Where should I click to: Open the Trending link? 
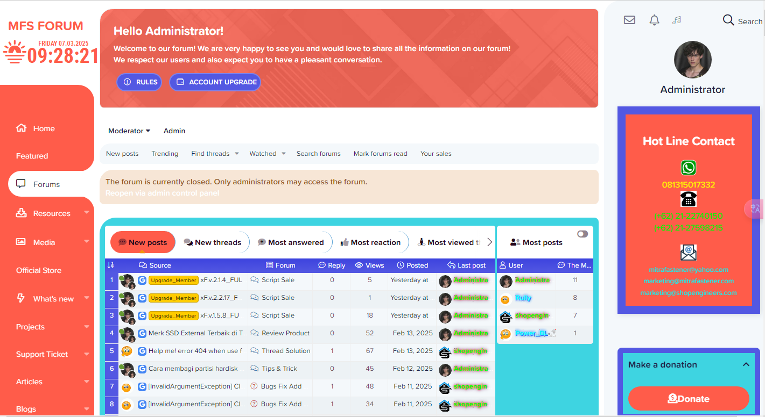tap(165, 154)
